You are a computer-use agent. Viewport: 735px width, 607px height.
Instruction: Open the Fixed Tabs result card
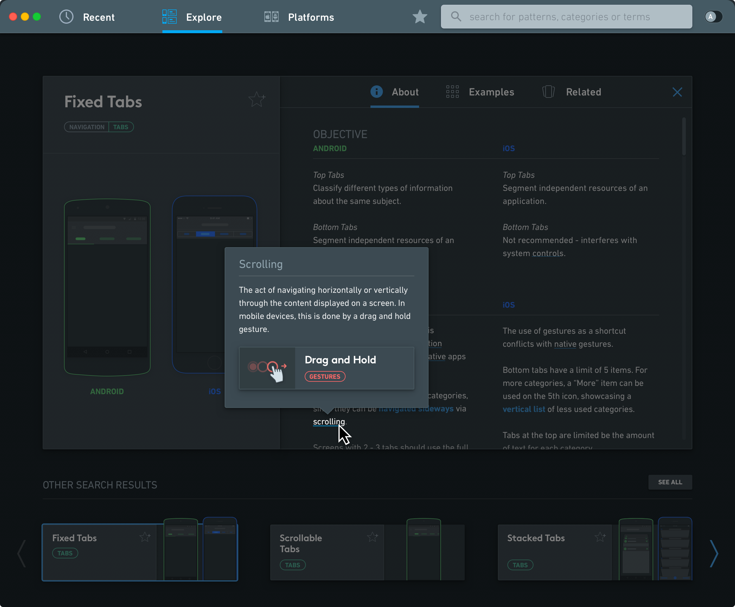[140, 552]
